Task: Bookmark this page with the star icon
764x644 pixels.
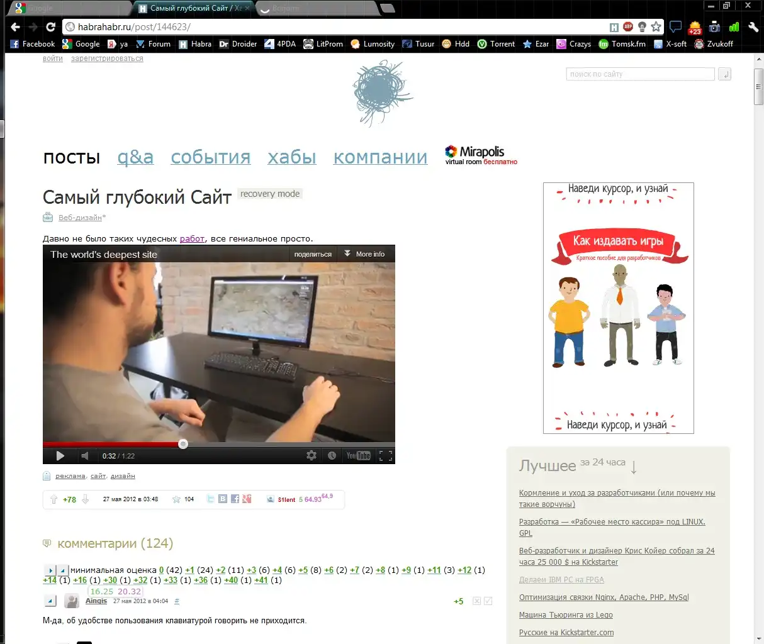Action: point(656,26)
